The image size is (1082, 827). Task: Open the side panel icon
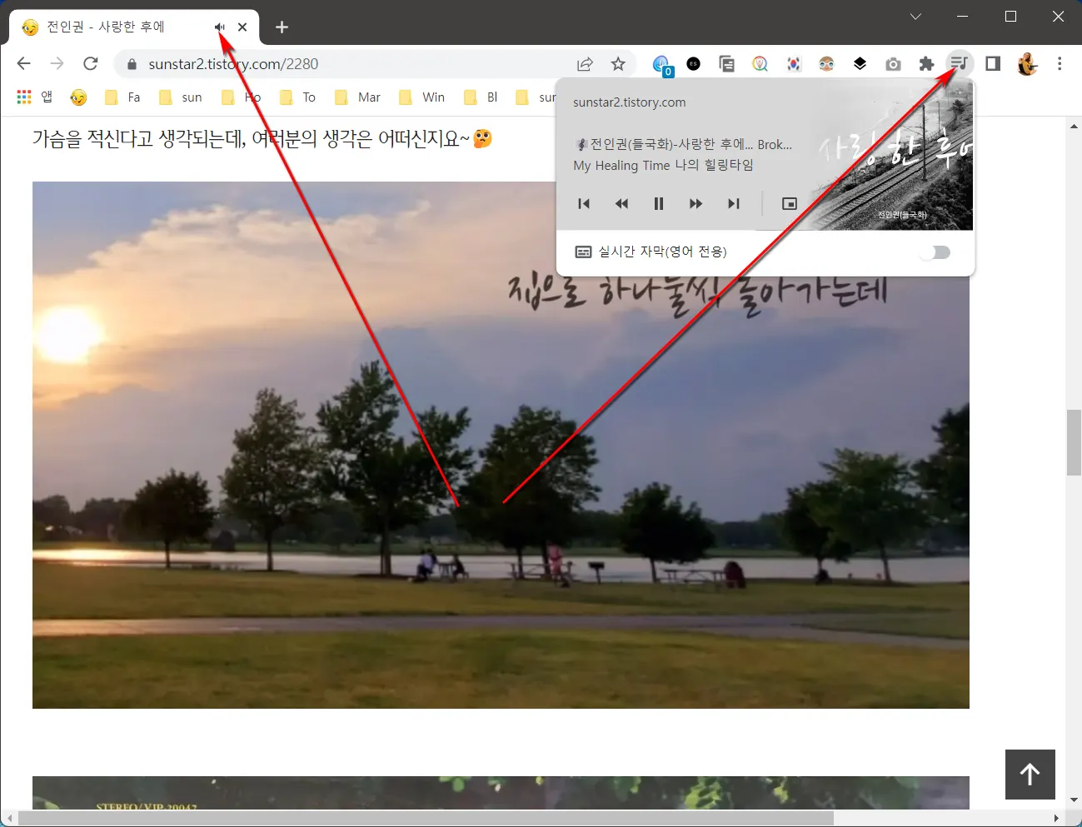[992, 63]
